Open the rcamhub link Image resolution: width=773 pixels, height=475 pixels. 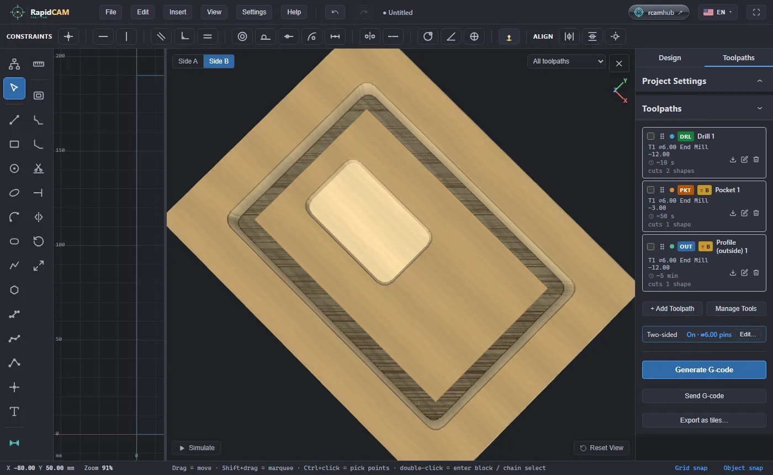click(x=659, y=12)
